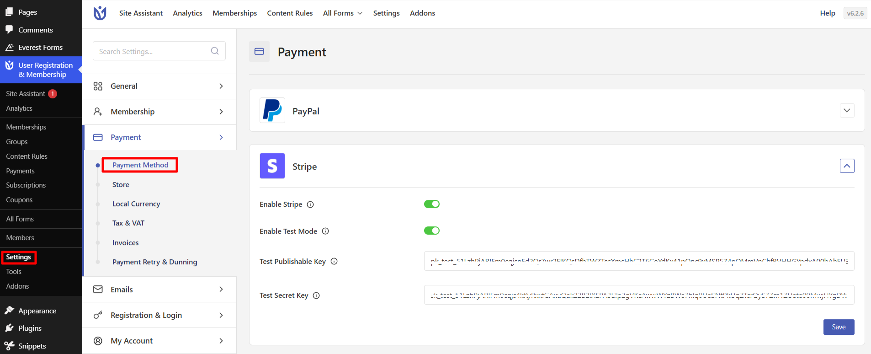This screenshot has height=354, width=871.
Task: Open the All Forms dropdown in top bar
Action: pyautogui.click(x=343, y=13)
